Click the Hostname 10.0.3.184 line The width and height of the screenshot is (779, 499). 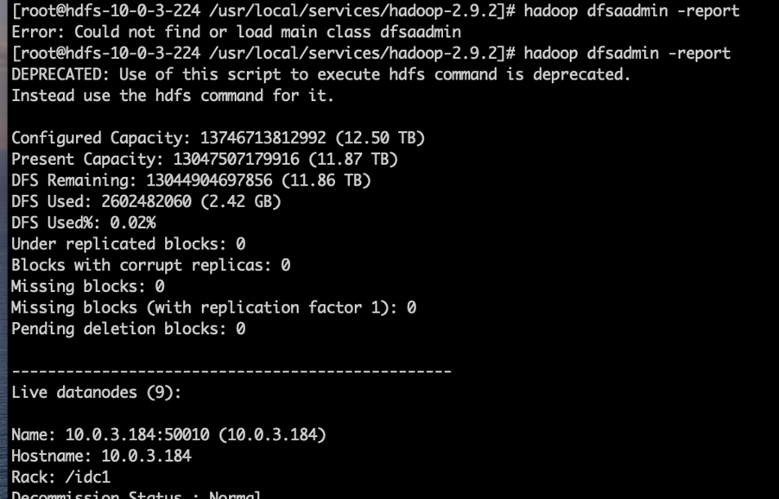[x=101, y=456]
